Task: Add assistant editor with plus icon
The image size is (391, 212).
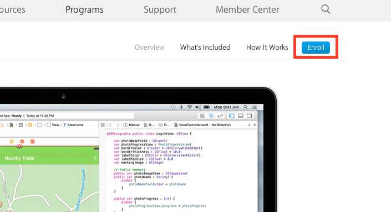Action: [249, 125]
